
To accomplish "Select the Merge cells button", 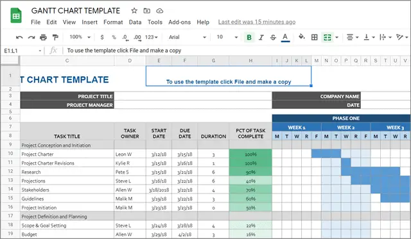I will (328, 37).
